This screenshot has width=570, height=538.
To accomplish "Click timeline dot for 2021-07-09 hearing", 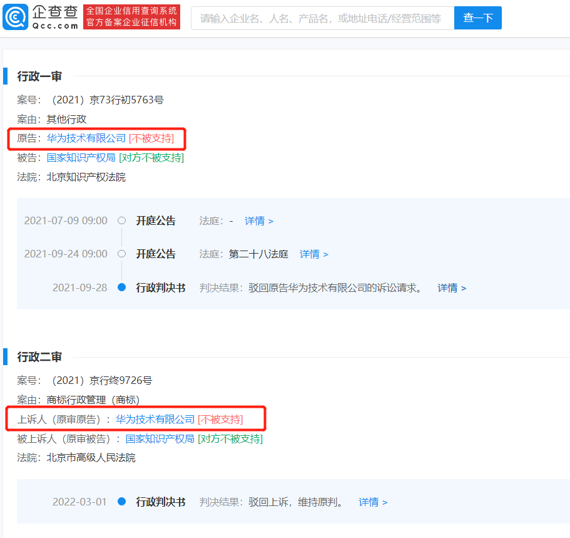I will click(x=122, y=220).
